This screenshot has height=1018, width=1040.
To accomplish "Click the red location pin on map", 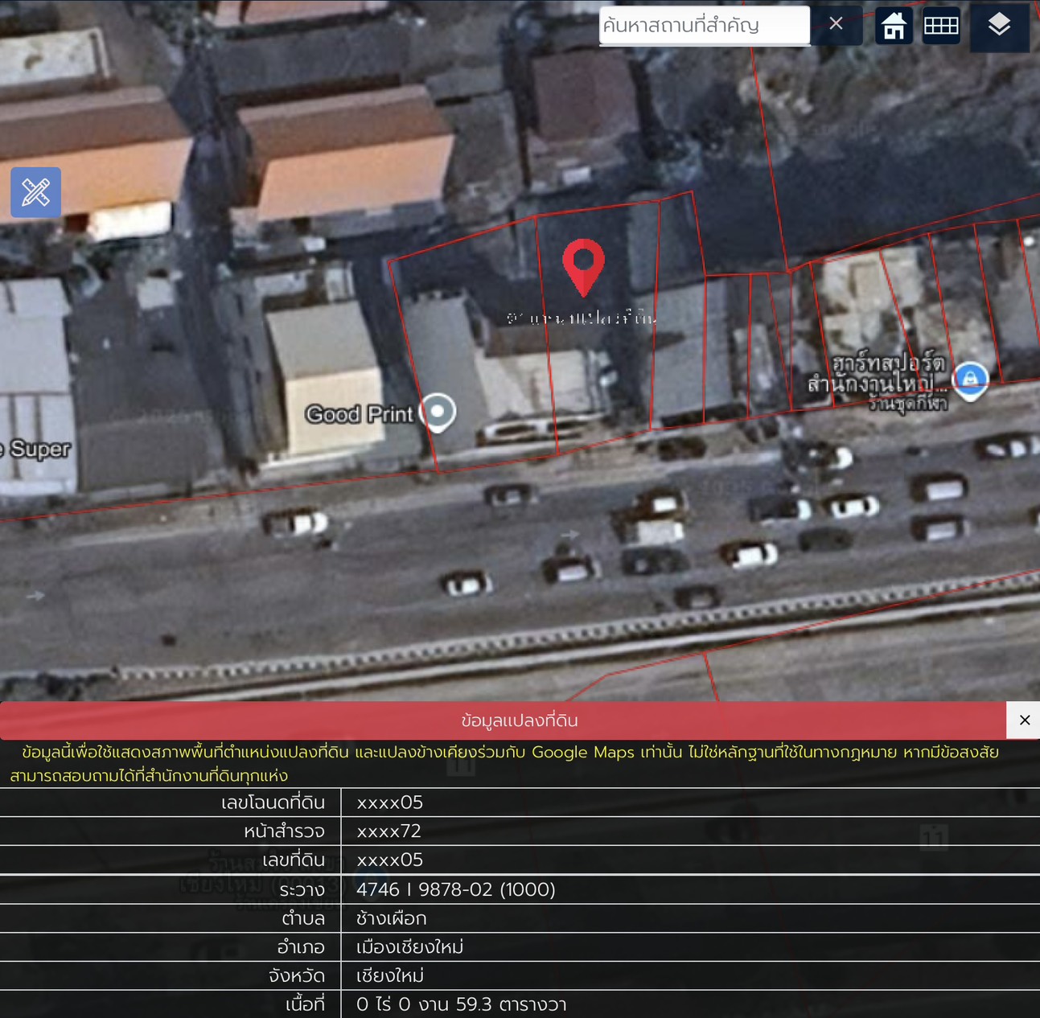I will pos(583,264).
